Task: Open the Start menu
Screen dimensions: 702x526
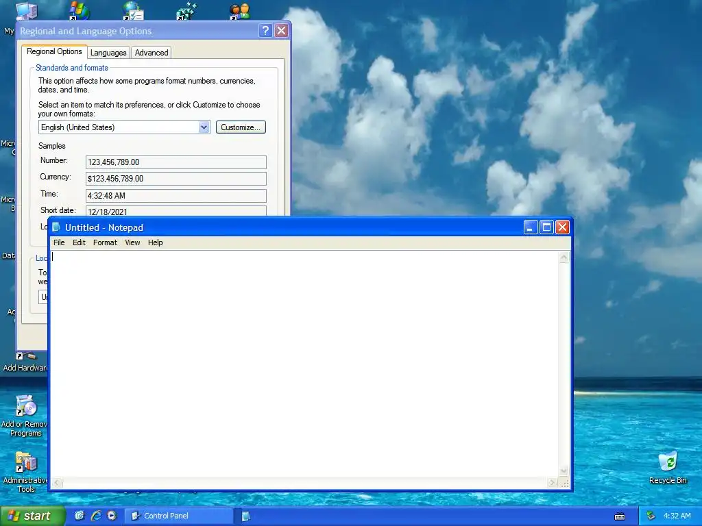Action: click(x=32, y=516)
